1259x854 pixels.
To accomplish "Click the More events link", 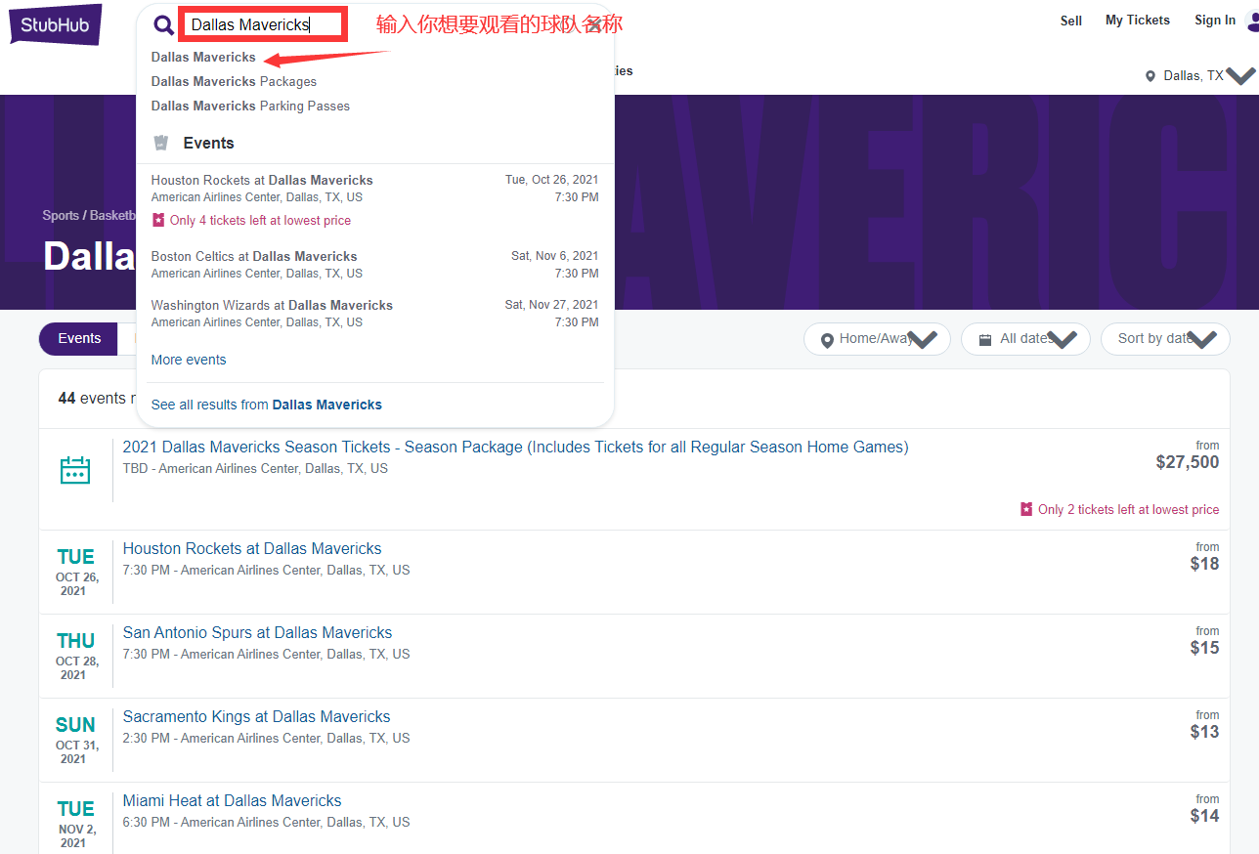I will point(189,360).
